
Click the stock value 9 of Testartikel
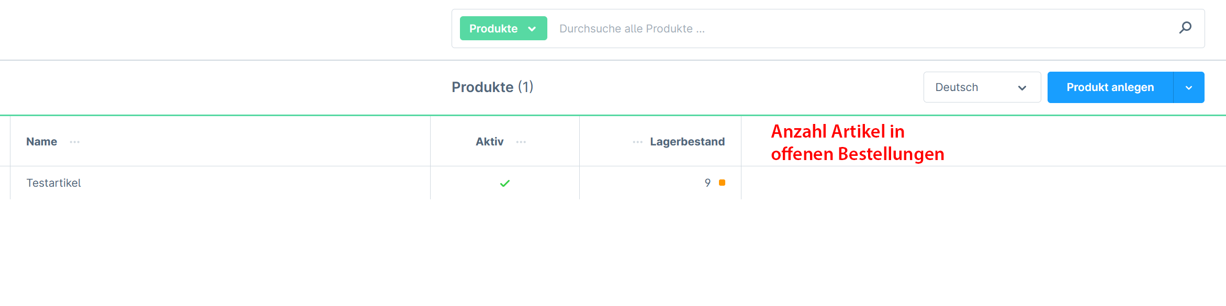(x=707, y=183)
